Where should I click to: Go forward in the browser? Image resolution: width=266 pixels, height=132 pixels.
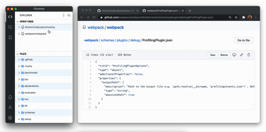88,18
